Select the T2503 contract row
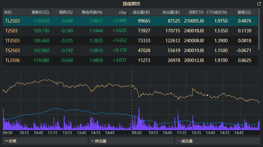Viewport: 263px width, 147px height. tap(11, 31)
